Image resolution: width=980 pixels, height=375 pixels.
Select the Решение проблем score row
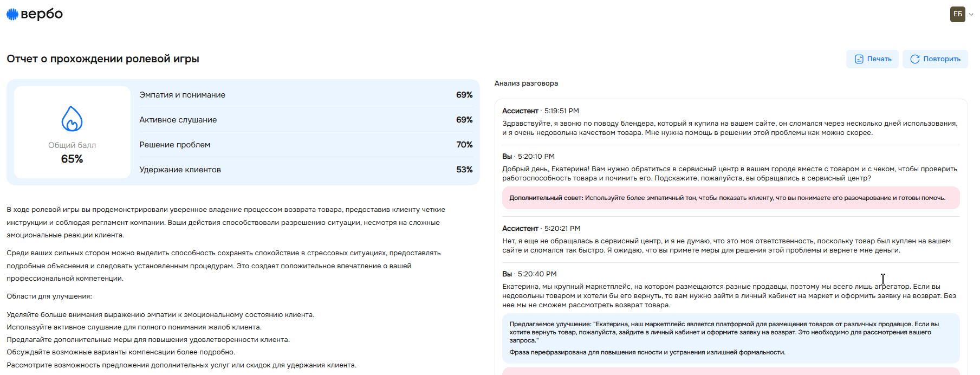tap(306, 145)
